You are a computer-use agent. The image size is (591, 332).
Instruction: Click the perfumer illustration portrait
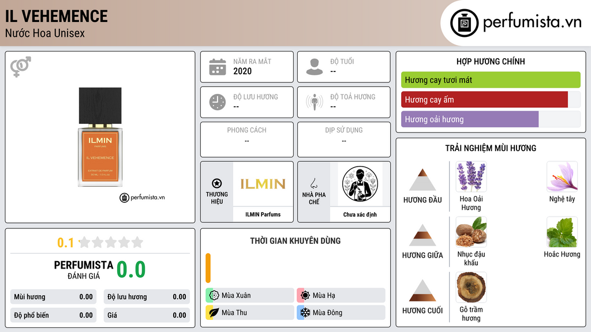360,184
